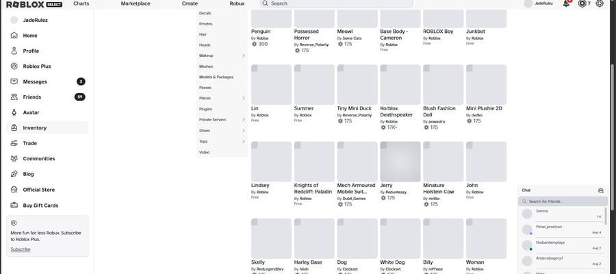Viewport: 616px width, 274px height.
Task: Open chat with Amierabogery7
Action: pos(562,261)
